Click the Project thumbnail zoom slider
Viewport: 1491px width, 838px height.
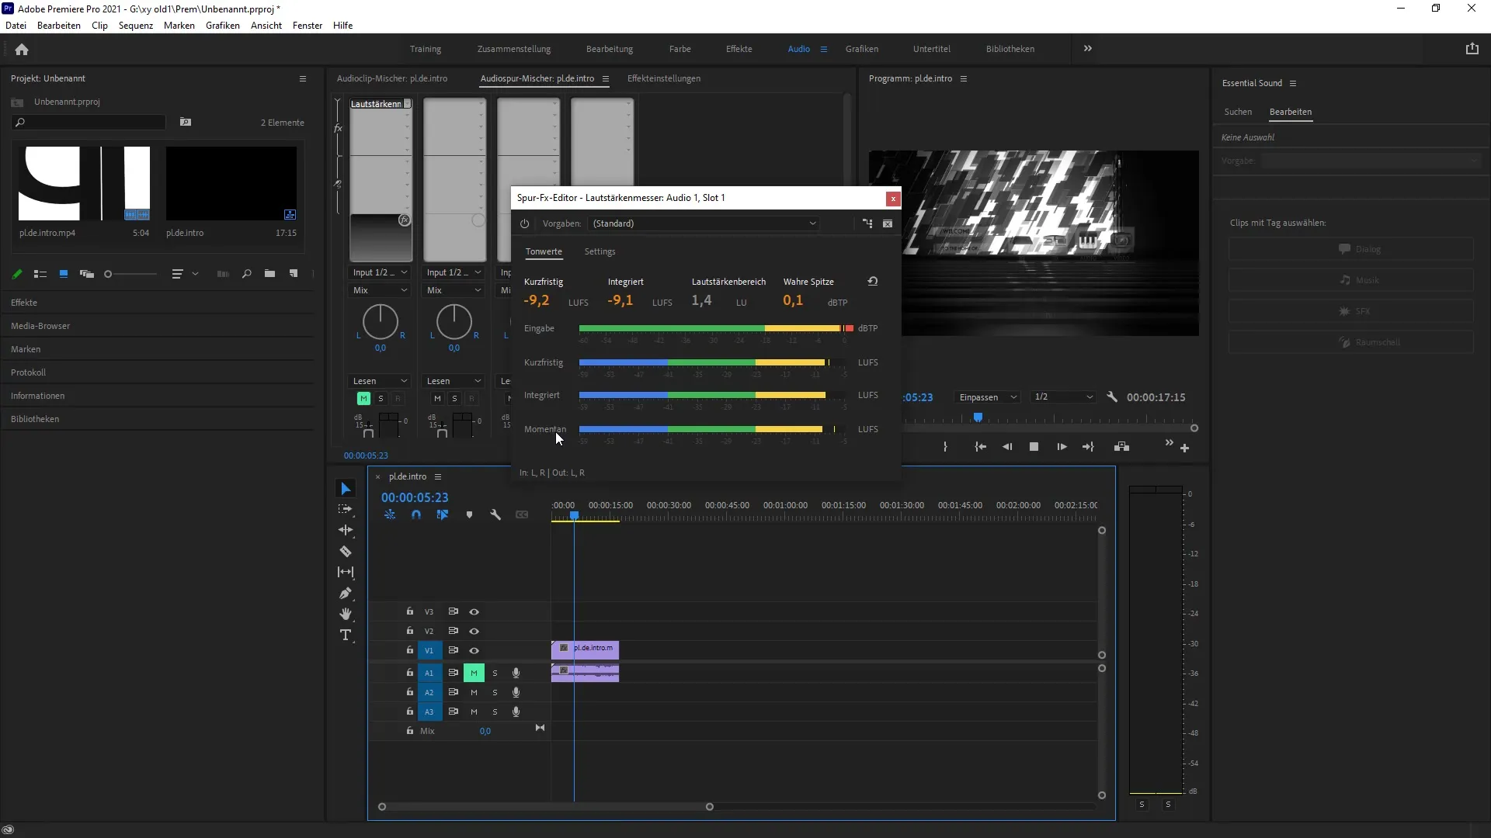[130, 274]
